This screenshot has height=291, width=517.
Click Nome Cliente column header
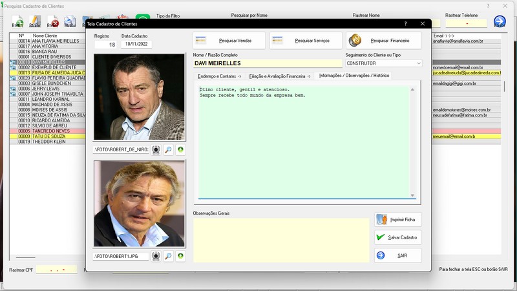(45, 36)
